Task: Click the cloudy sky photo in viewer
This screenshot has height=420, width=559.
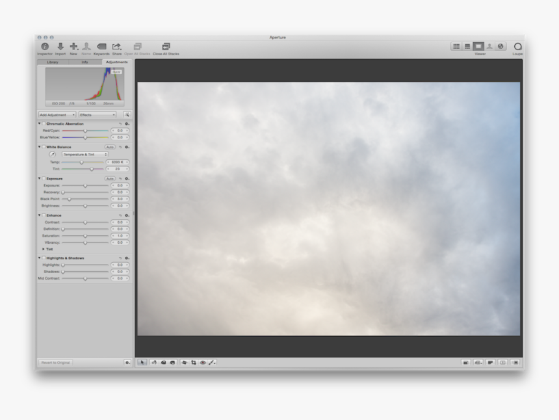Action: [x=329, y=209]
